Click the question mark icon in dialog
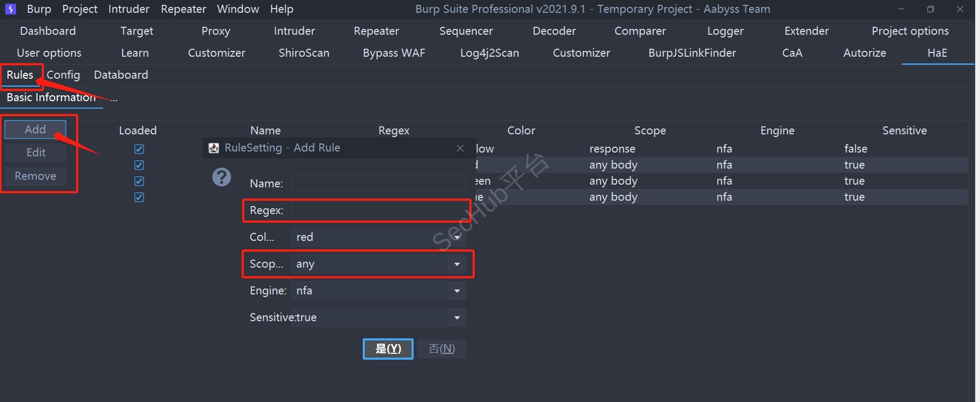 [x=221, y=177]
